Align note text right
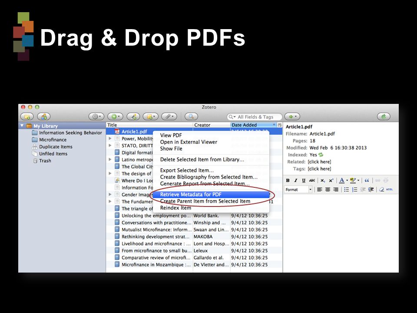The image size is (417, 313). (x=336, y=190)
